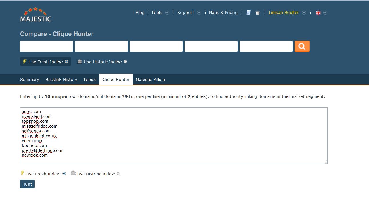Click the newlook.com line
The height and width of the screenshot is (206, 369).
pos(35,155)
